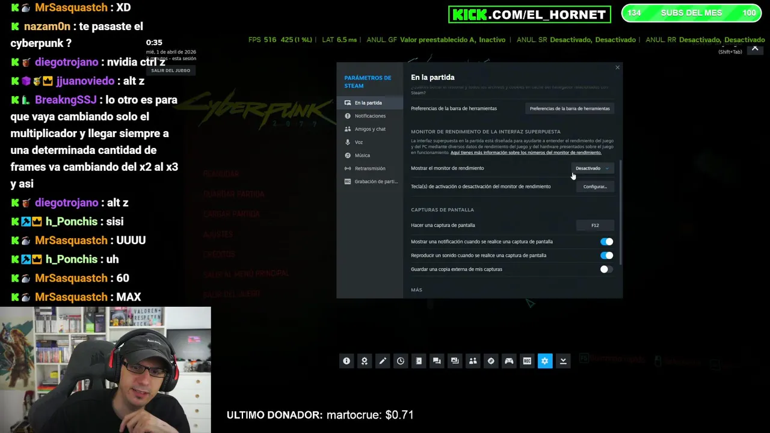Open Notificaciones settings section
The width and height of the screenshot is (770, 433).
coord(369,116)
